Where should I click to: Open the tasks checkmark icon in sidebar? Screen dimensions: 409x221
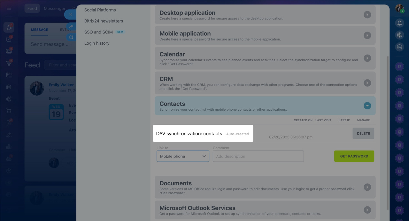click(9, 39)
